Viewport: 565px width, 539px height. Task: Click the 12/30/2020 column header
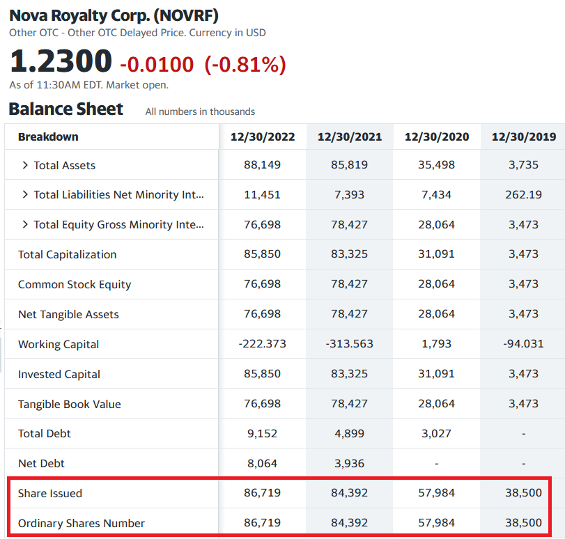coord(436,136)
